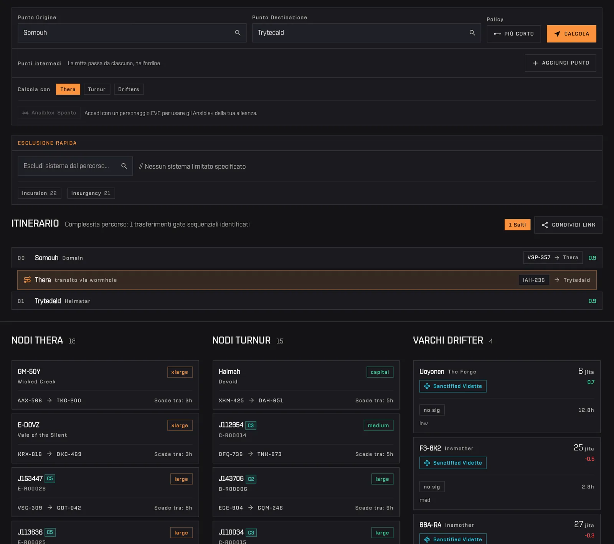
Task: Click the wormhole route icon beside Thera
Action: pyautogui.click(x=27, y=280)
